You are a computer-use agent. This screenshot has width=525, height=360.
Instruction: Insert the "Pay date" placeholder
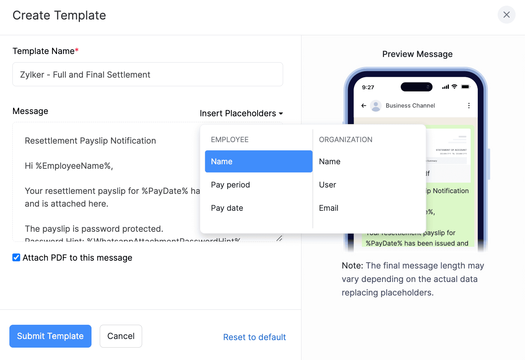coord(227,208)
